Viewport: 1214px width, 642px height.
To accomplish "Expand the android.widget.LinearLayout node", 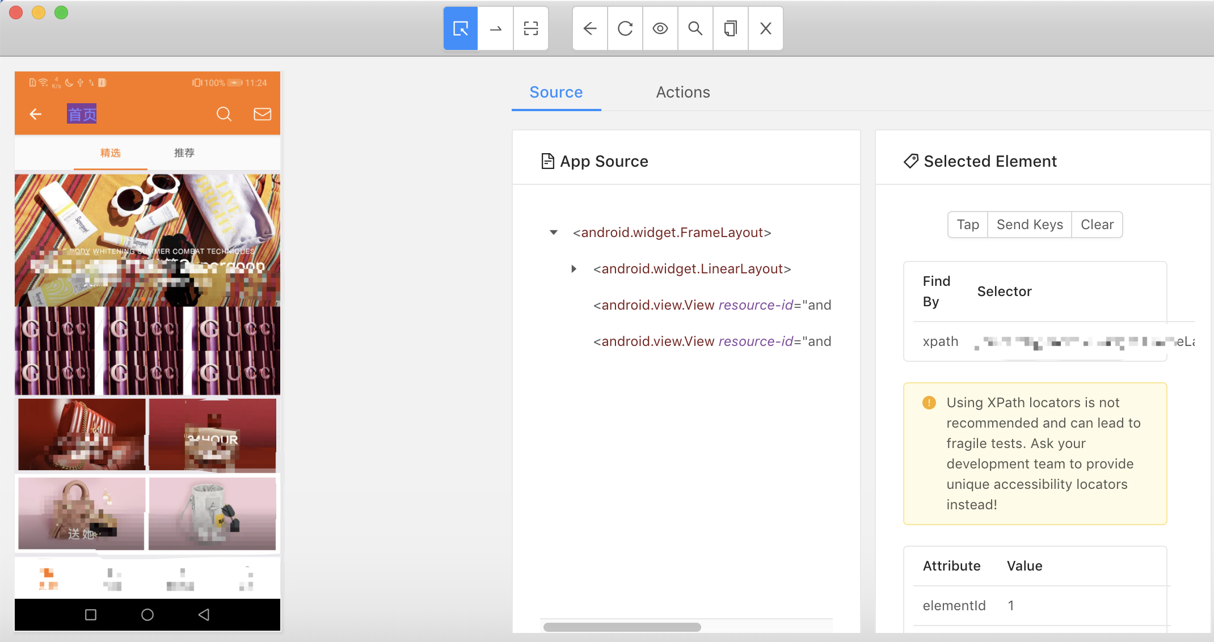I will pos(574,269).
